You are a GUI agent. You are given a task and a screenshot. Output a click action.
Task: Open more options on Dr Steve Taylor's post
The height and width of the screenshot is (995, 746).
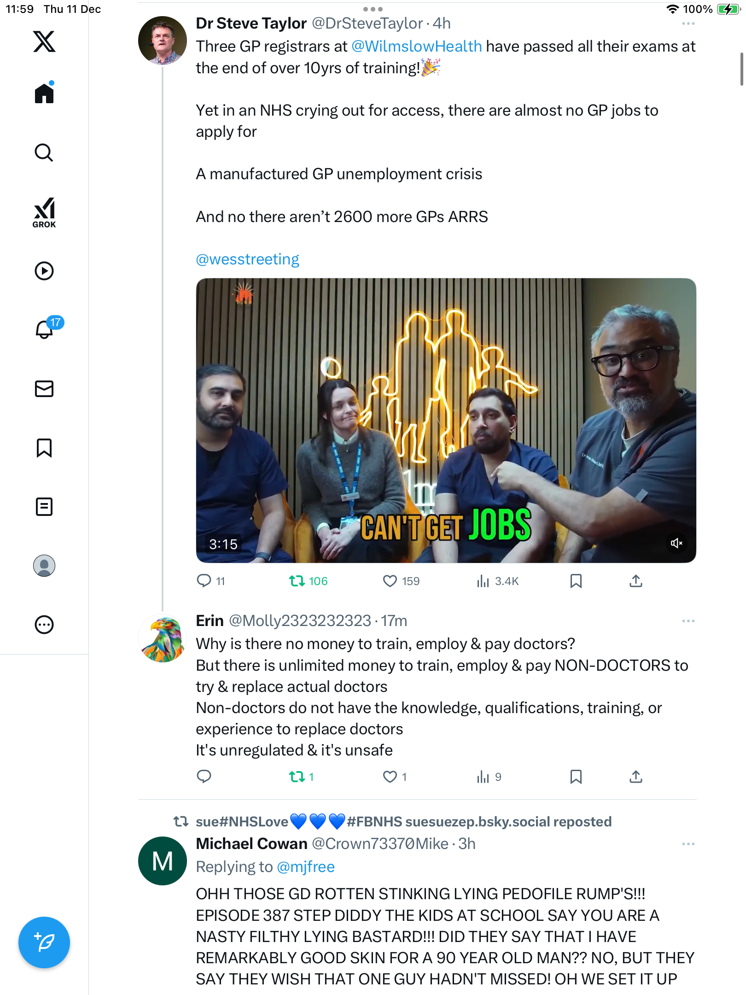point(688,23)
